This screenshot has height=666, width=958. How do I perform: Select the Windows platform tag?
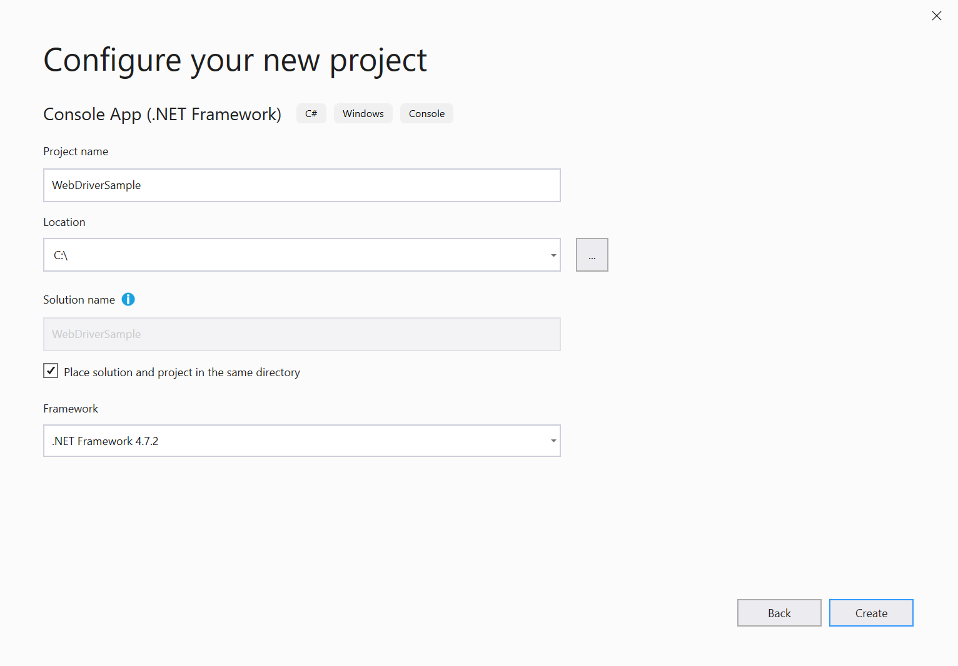[363, 113]
